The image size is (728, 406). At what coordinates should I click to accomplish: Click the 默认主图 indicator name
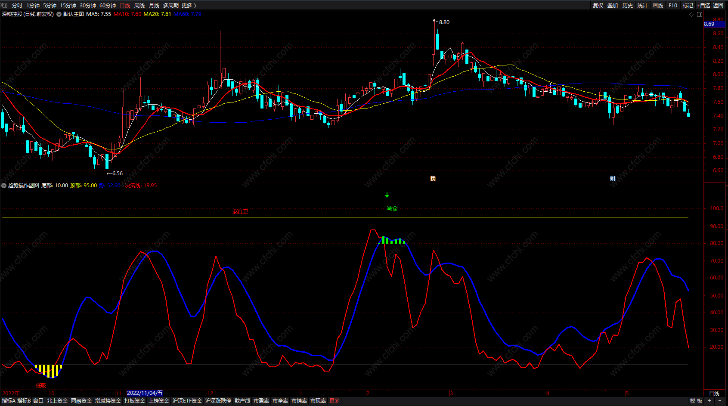74,14
